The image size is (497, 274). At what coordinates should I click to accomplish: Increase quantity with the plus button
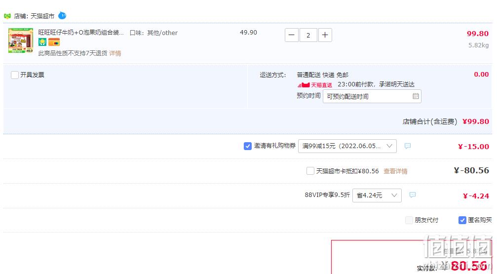[325, 35]
